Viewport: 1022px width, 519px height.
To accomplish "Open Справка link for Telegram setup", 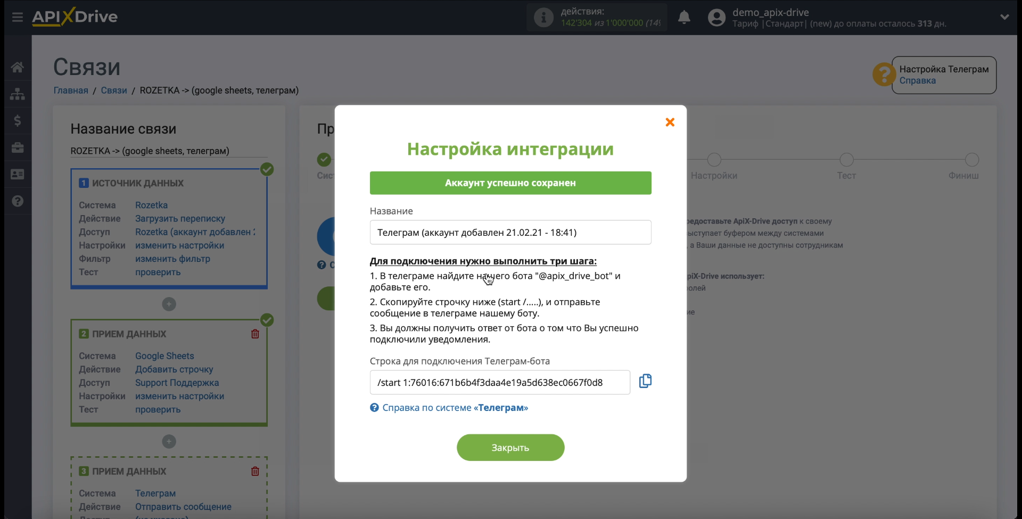I will [917, 81].
